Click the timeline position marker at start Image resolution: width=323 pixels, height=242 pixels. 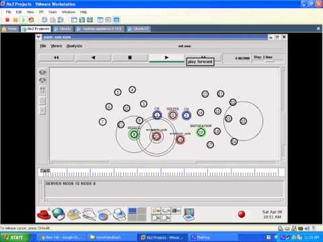tap(45, 171)
